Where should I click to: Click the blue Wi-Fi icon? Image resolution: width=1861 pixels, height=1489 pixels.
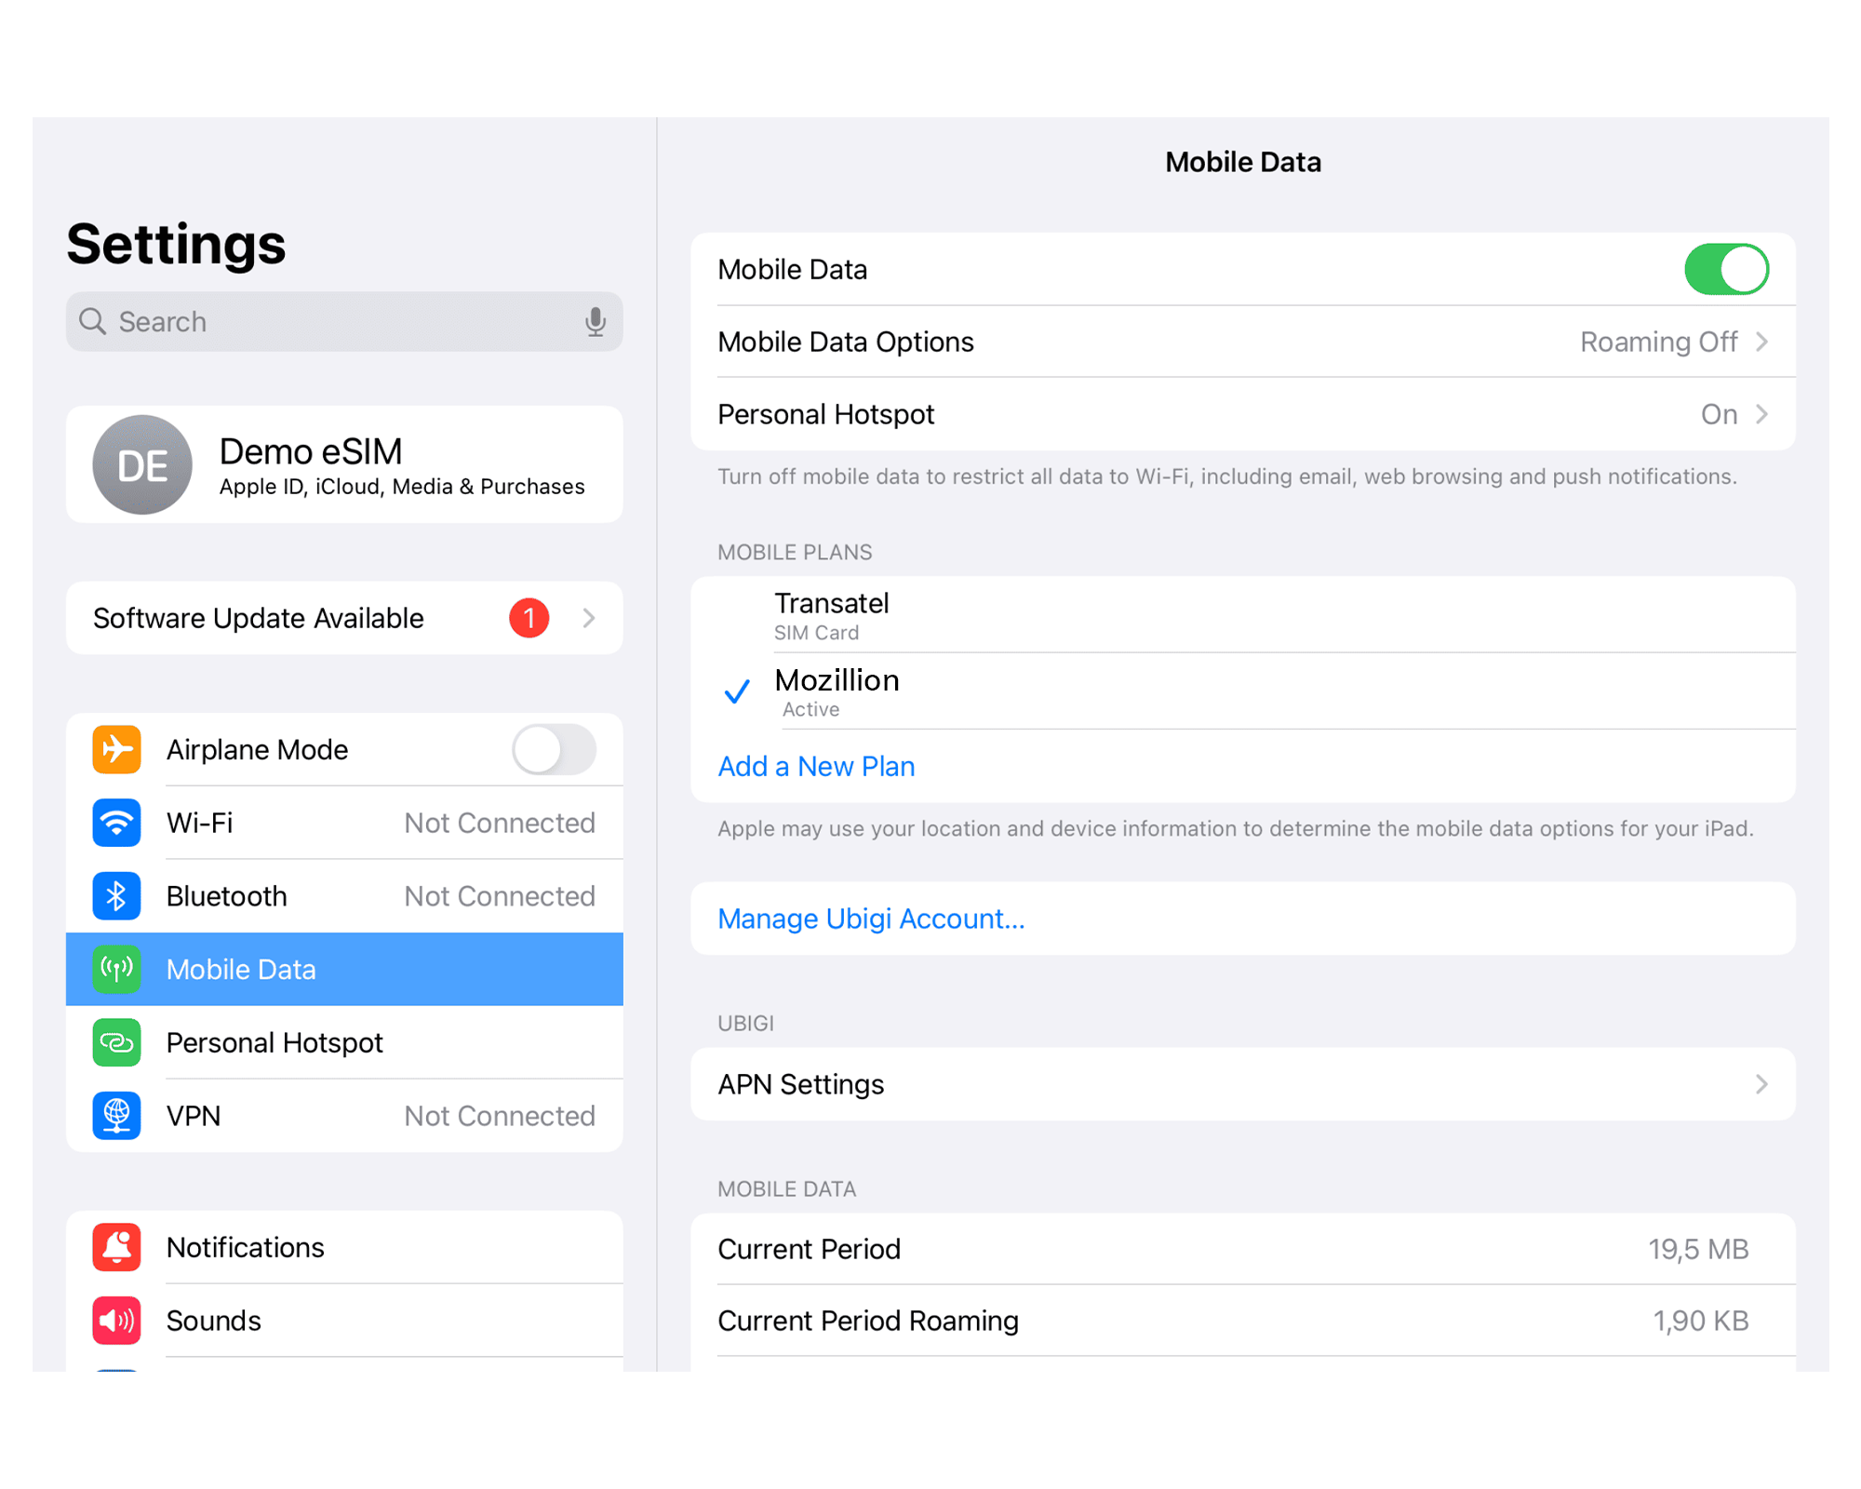click(116, 823)
